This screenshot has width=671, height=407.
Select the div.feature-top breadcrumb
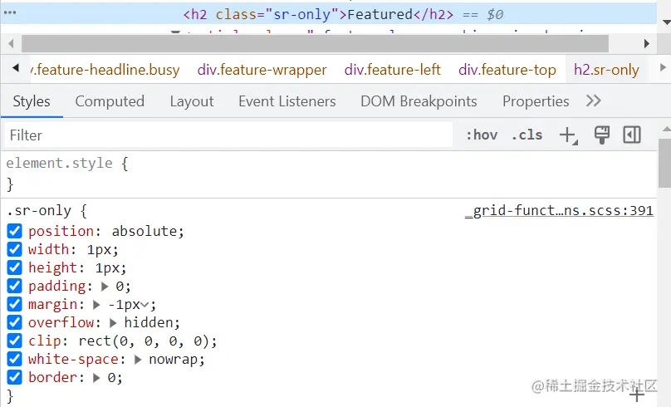point(507,70)
